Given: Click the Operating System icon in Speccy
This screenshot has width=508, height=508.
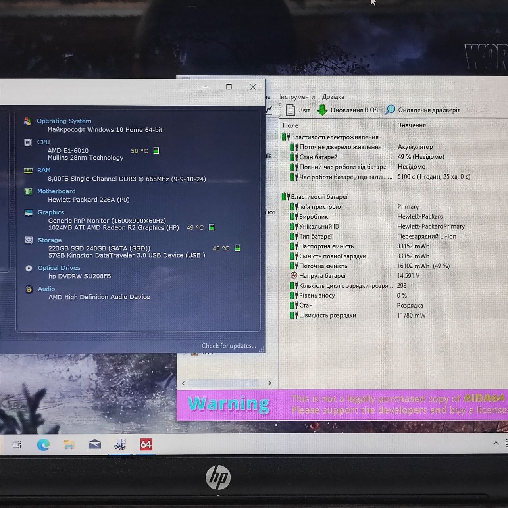Looking at the screenshot, I should [27, 121].
